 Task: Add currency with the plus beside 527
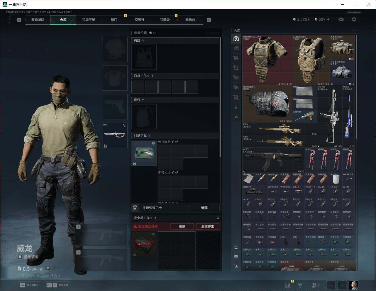[328, 19]
